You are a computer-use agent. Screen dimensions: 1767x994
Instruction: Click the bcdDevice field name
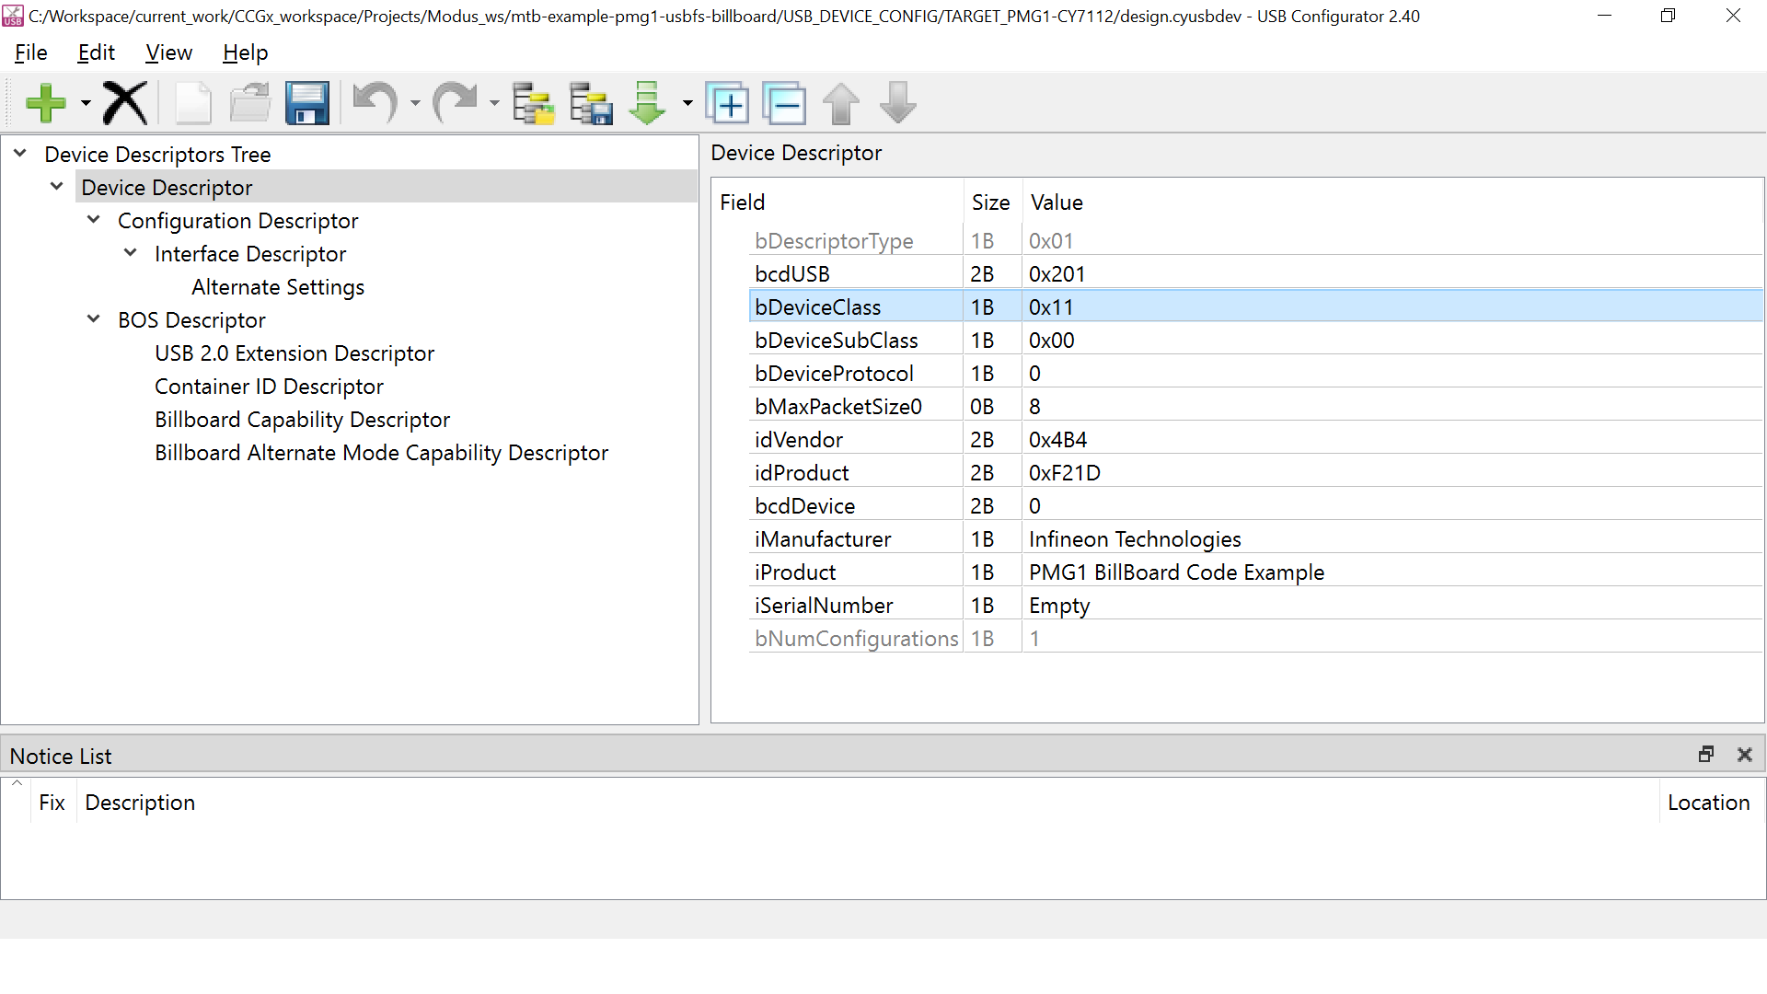coord(805,506)
